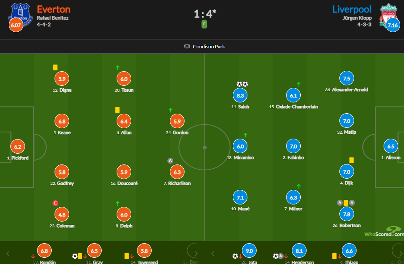Click the green F full-time badge

pyautogui.click(x=204, y=24)
